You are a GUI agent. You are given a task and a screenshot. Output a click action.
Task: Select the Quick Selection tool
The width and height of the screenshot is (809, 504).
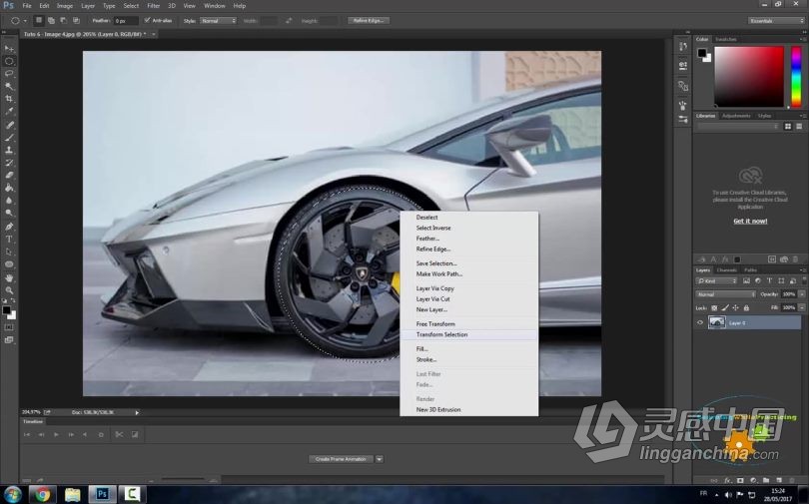coord(9,87)
